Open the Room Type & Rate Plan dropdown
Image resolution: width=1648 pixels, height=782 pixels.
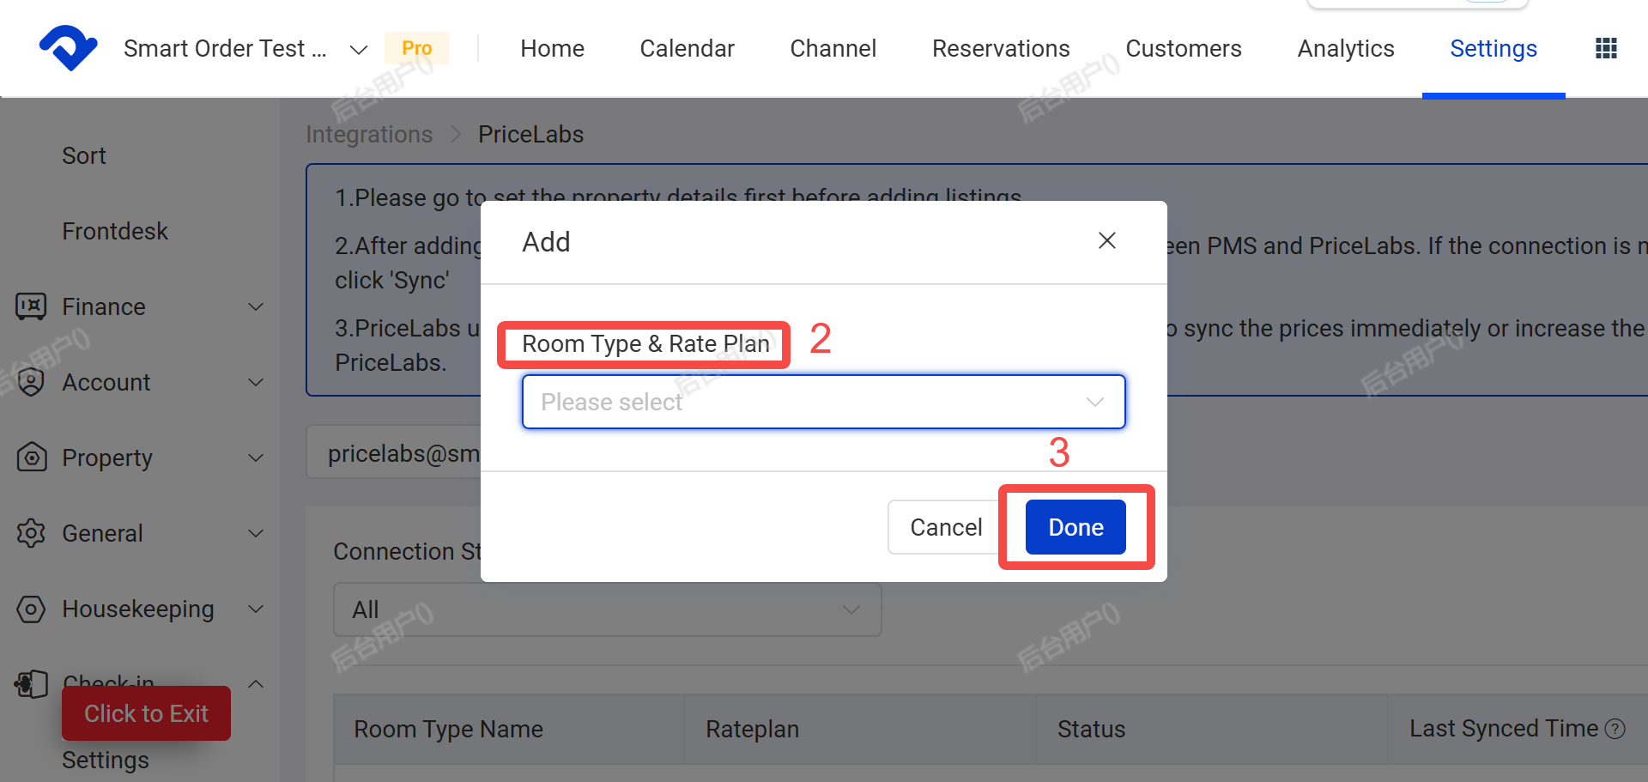(x=823, y=402)
